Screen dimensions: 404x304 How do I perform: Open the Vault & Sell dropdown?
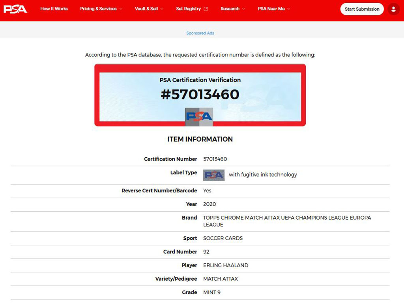click(149, 9)
